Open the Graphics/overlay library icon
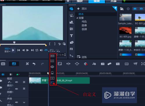Screen dimensions: 145x106 72,42
